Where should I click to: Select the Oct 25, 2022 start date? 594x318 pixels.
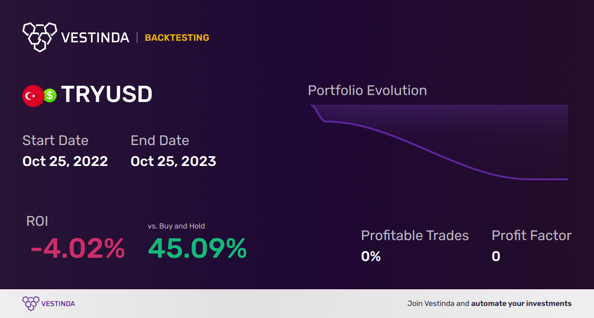65,161
